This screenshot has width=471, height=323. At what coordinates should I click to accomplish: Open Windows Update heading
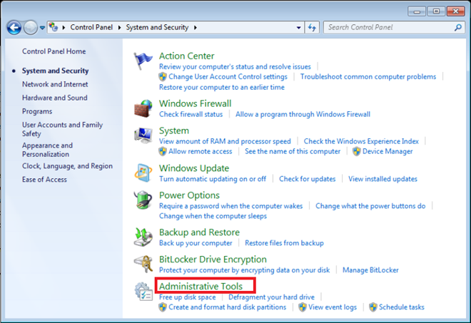point(194,168)
